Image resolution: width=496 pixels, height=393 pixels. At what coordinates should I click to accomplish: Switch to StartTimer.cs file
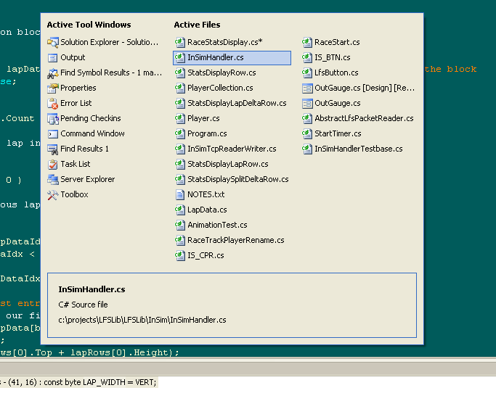[x=337, y=133]
